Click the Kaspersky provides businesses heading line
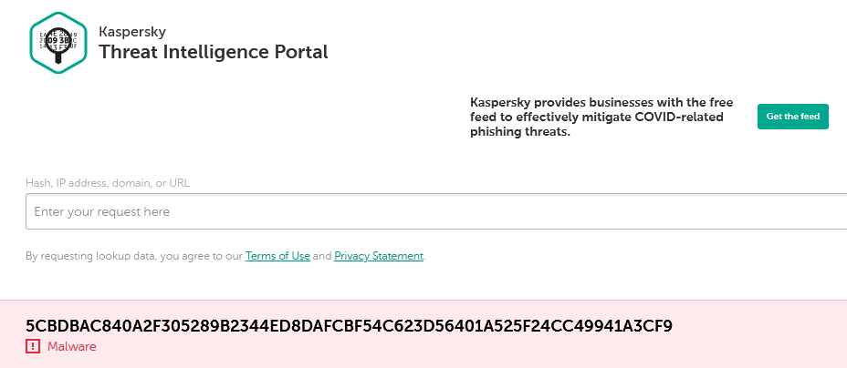 (601, 103)
